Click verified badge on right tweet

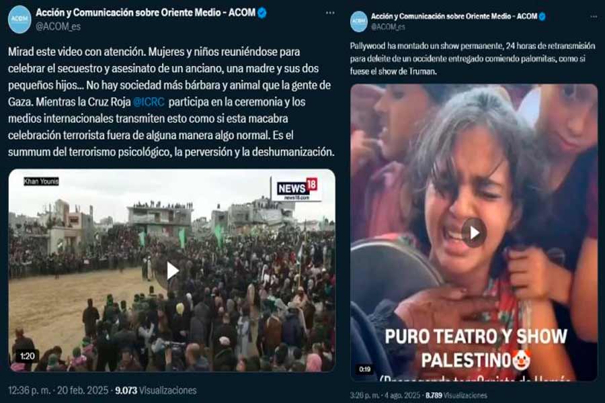click(542, 17)
